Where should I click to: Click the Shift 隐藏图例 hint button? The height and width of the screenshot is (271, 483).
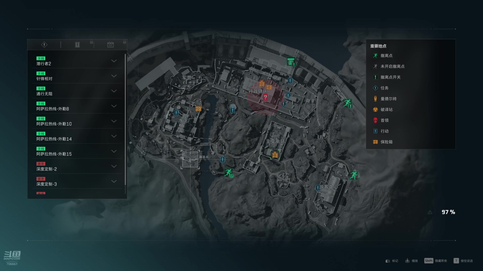coord(435,261)
